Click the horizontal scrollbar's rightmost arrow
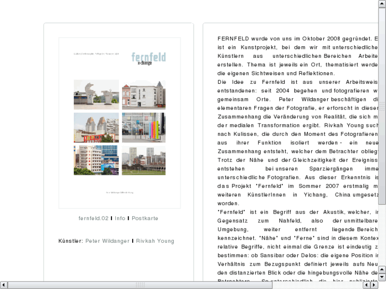This screenshot has width=386, height=289. [374, 285]
